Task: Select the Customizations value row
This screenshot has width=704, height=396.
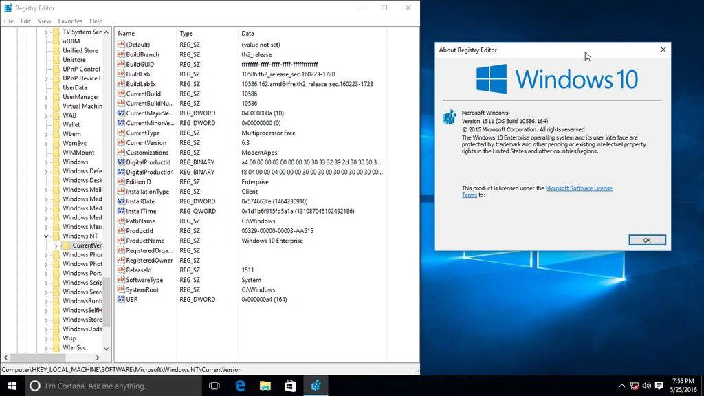Action: [250, 152]
